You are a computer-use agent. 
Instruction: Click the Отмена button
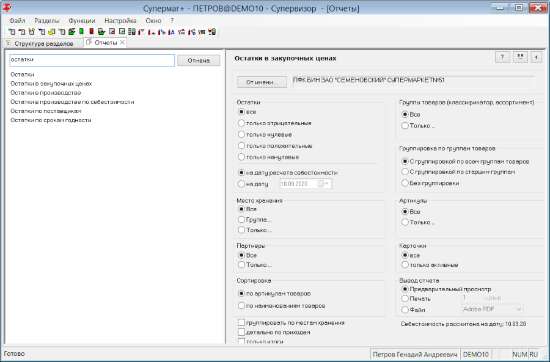199,60
